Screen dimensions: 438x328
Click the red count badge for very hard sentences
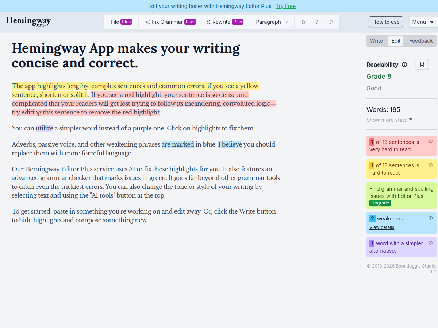coord(372,142)
